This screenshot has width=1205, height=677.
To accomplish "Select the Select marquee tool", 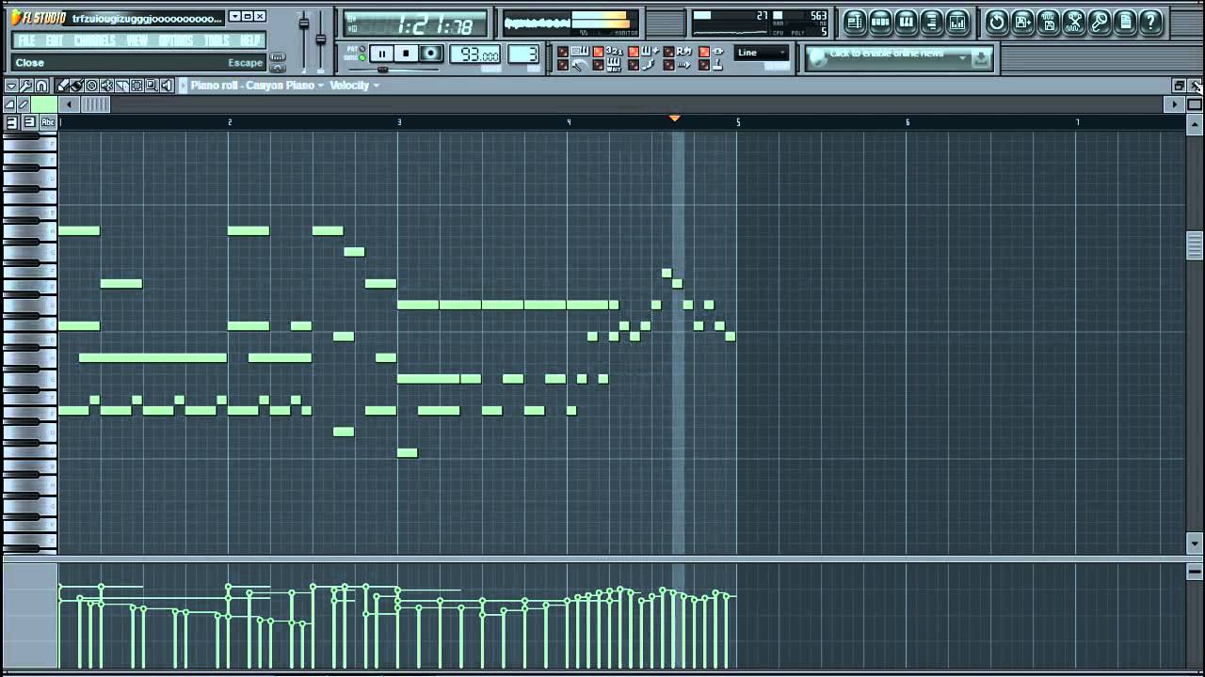I will [x=137, y=86].
